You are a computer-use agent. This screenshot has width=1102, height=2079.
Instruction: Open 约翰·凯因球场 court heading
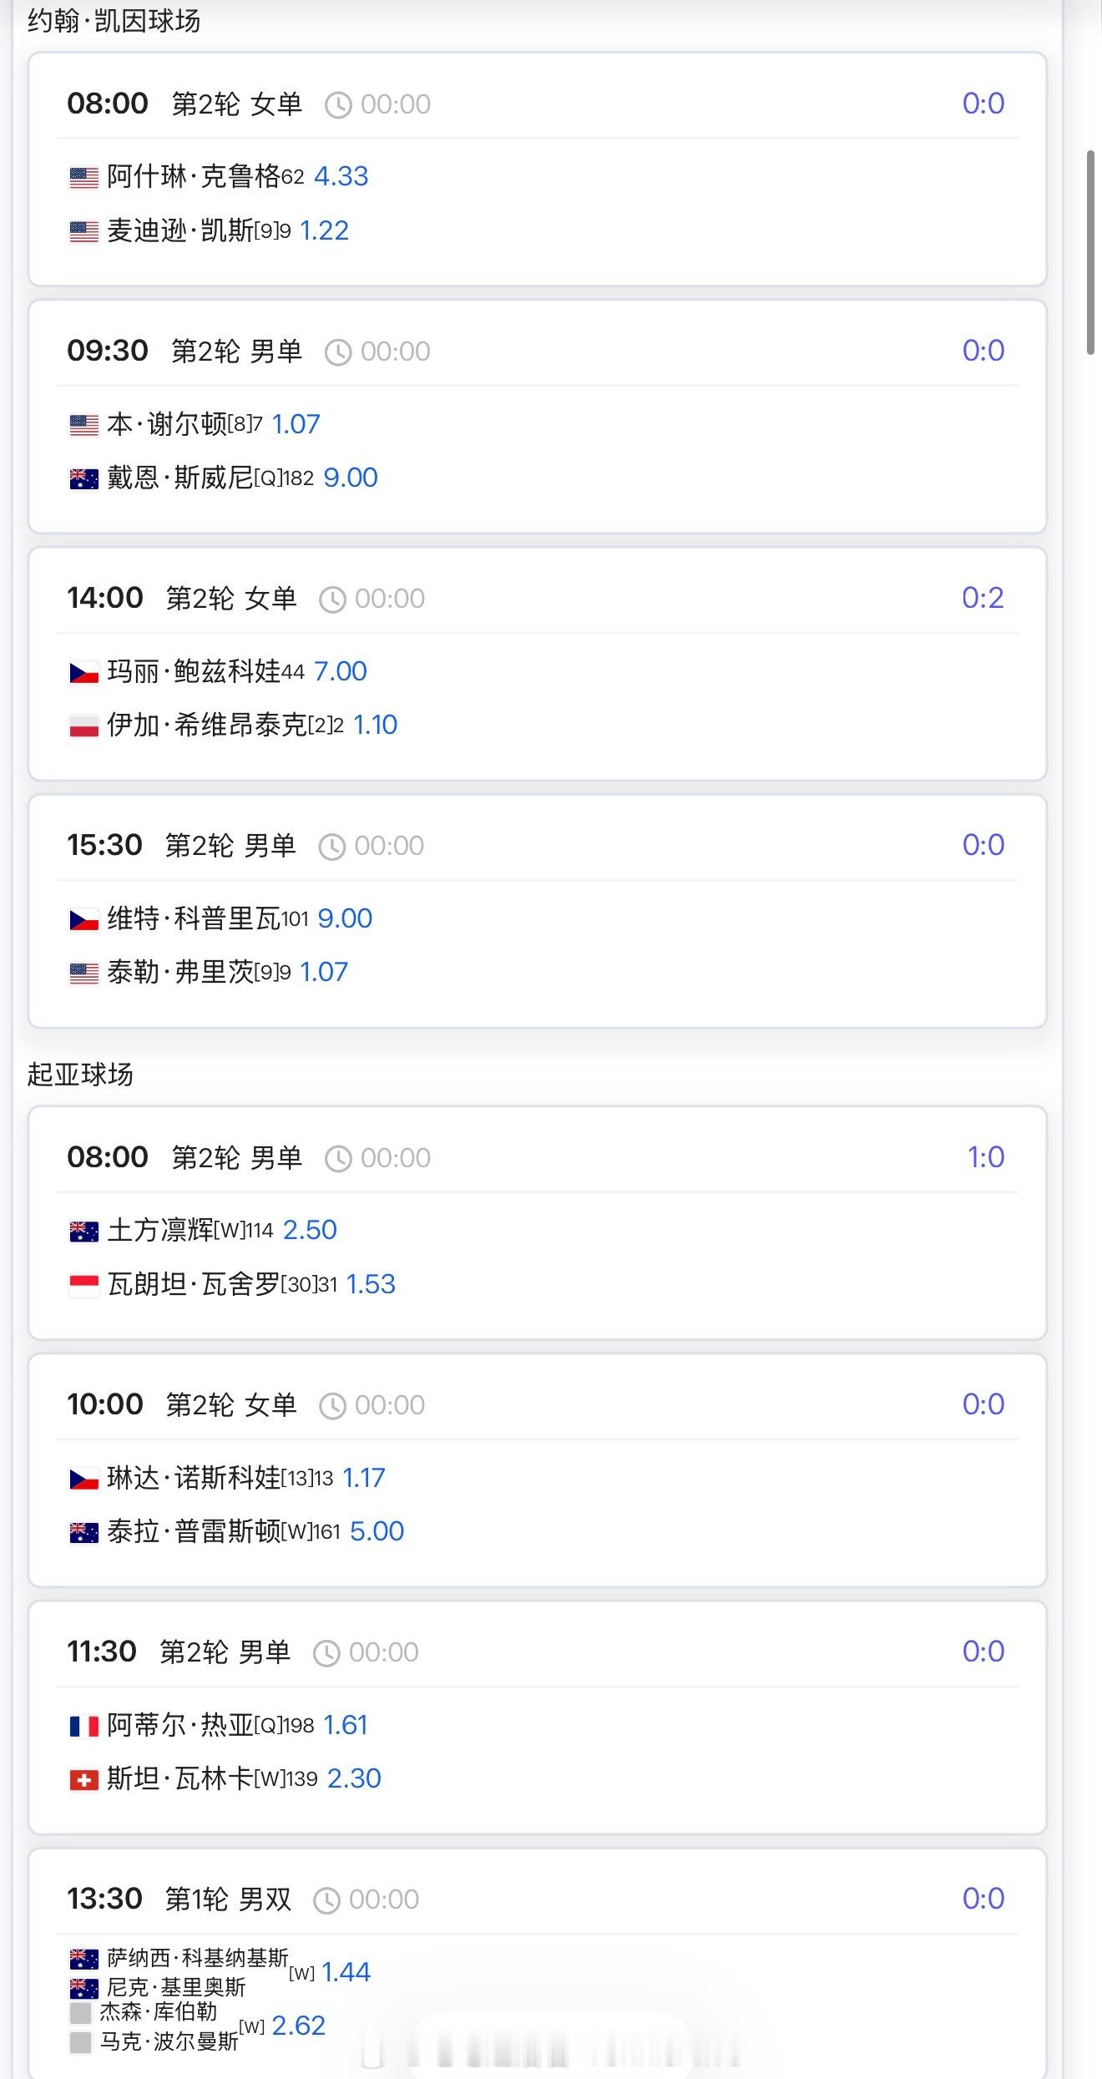tap(114, 20)
